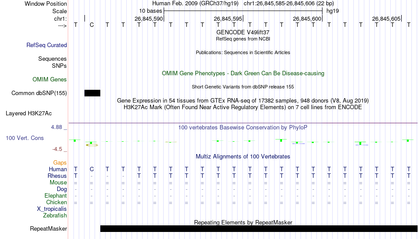Click the GTEx Gene Expression track title
The image size is (418, 239).
[x=243, y=100]
